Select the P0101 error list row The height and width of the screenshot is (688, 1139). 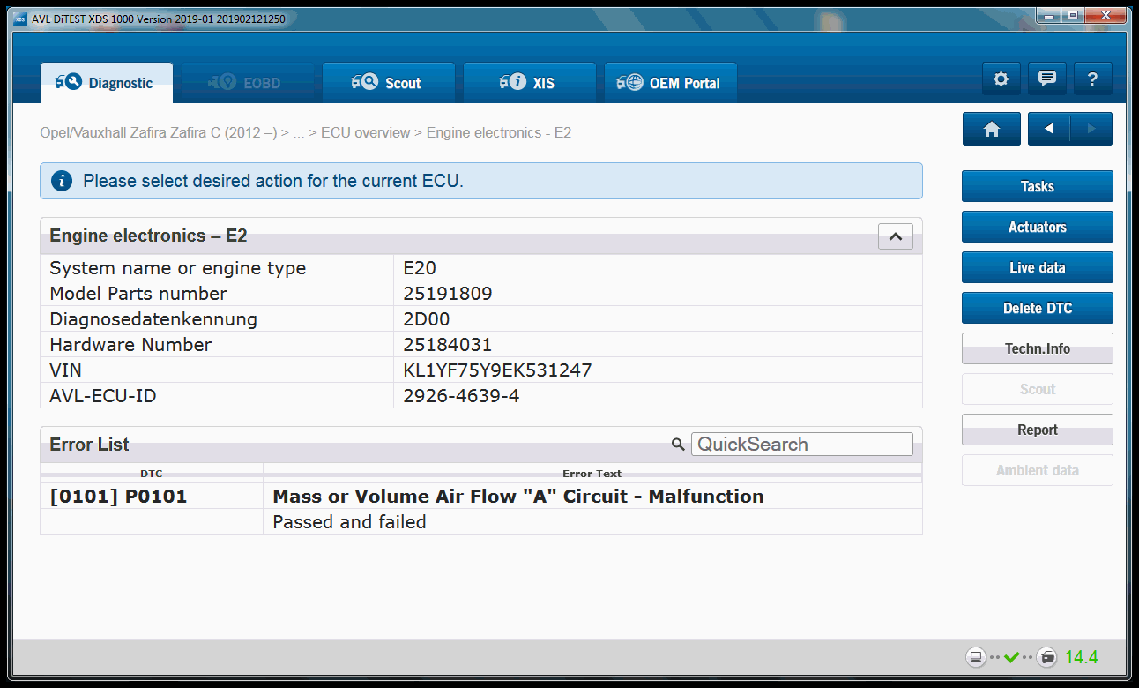[480, 497]
